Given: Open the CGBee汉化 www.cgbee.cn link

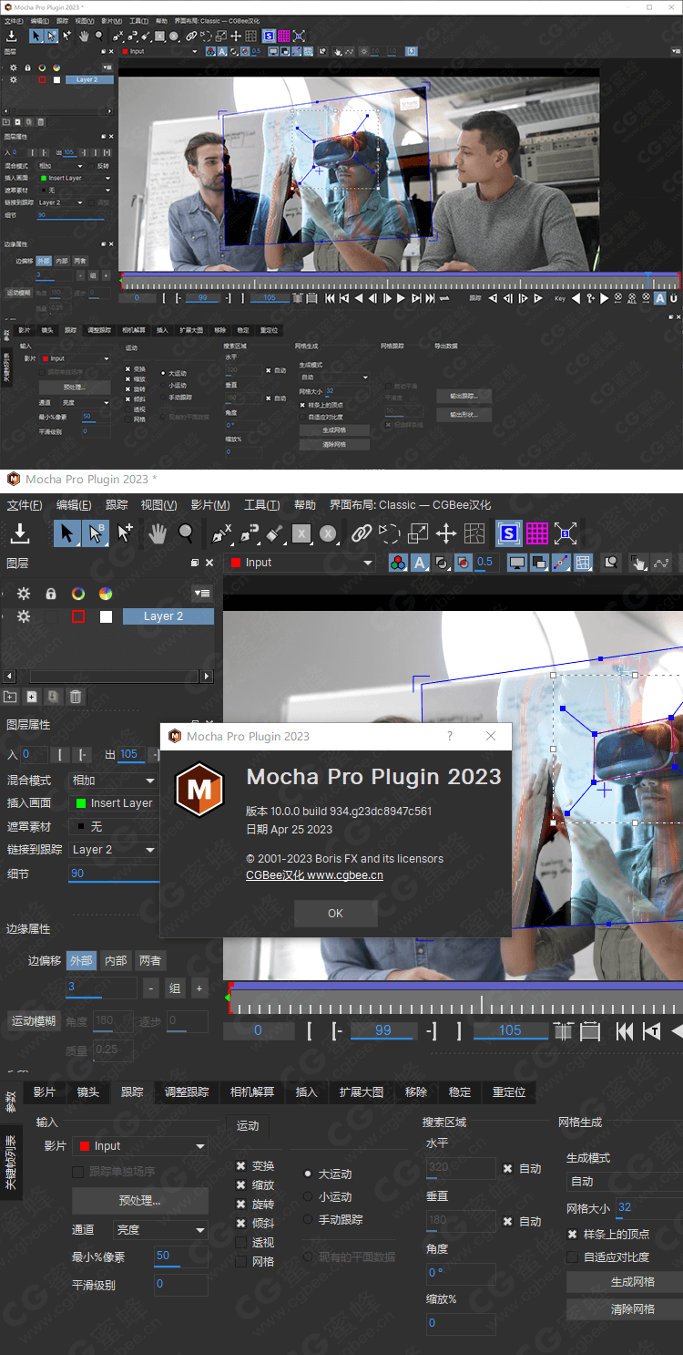Looking at the screenshot, I should [314, 875].
